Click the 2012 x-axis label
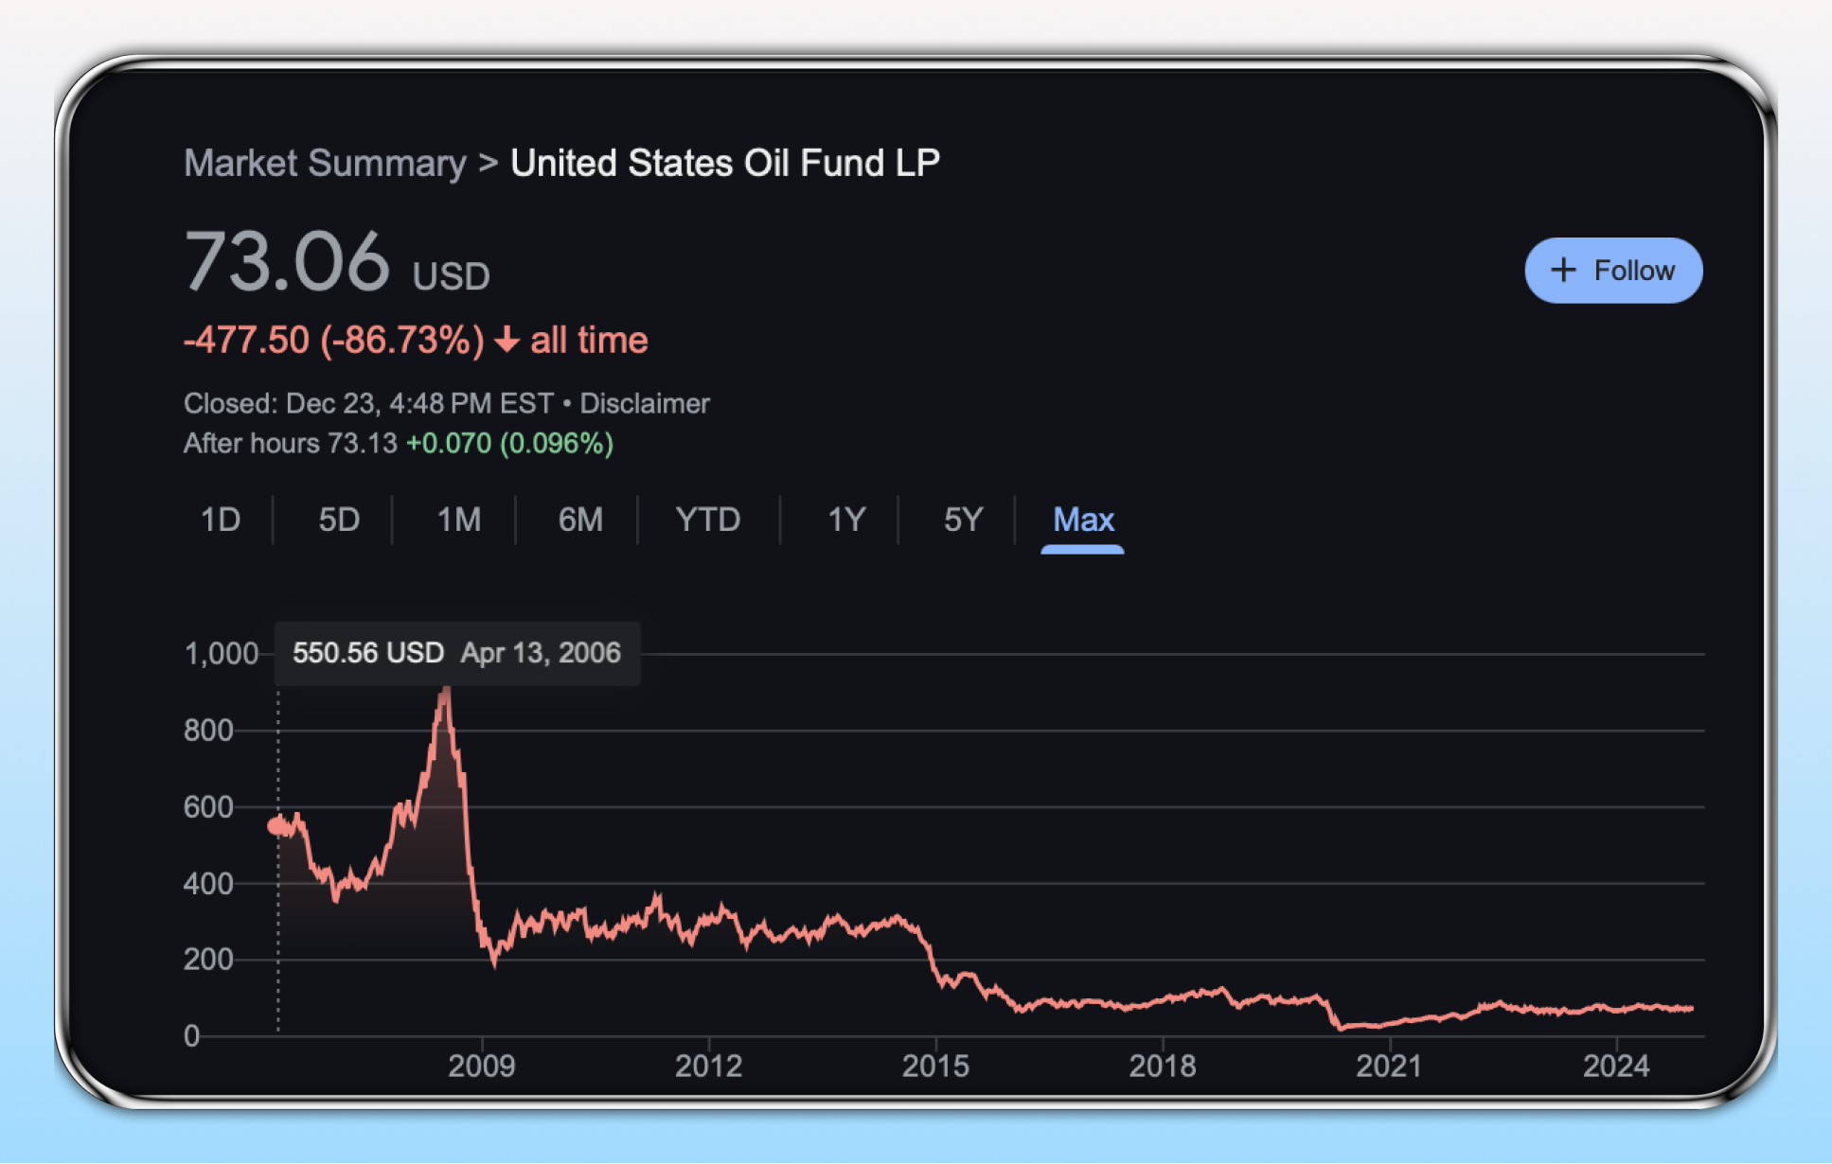 tap(708, 1066)
